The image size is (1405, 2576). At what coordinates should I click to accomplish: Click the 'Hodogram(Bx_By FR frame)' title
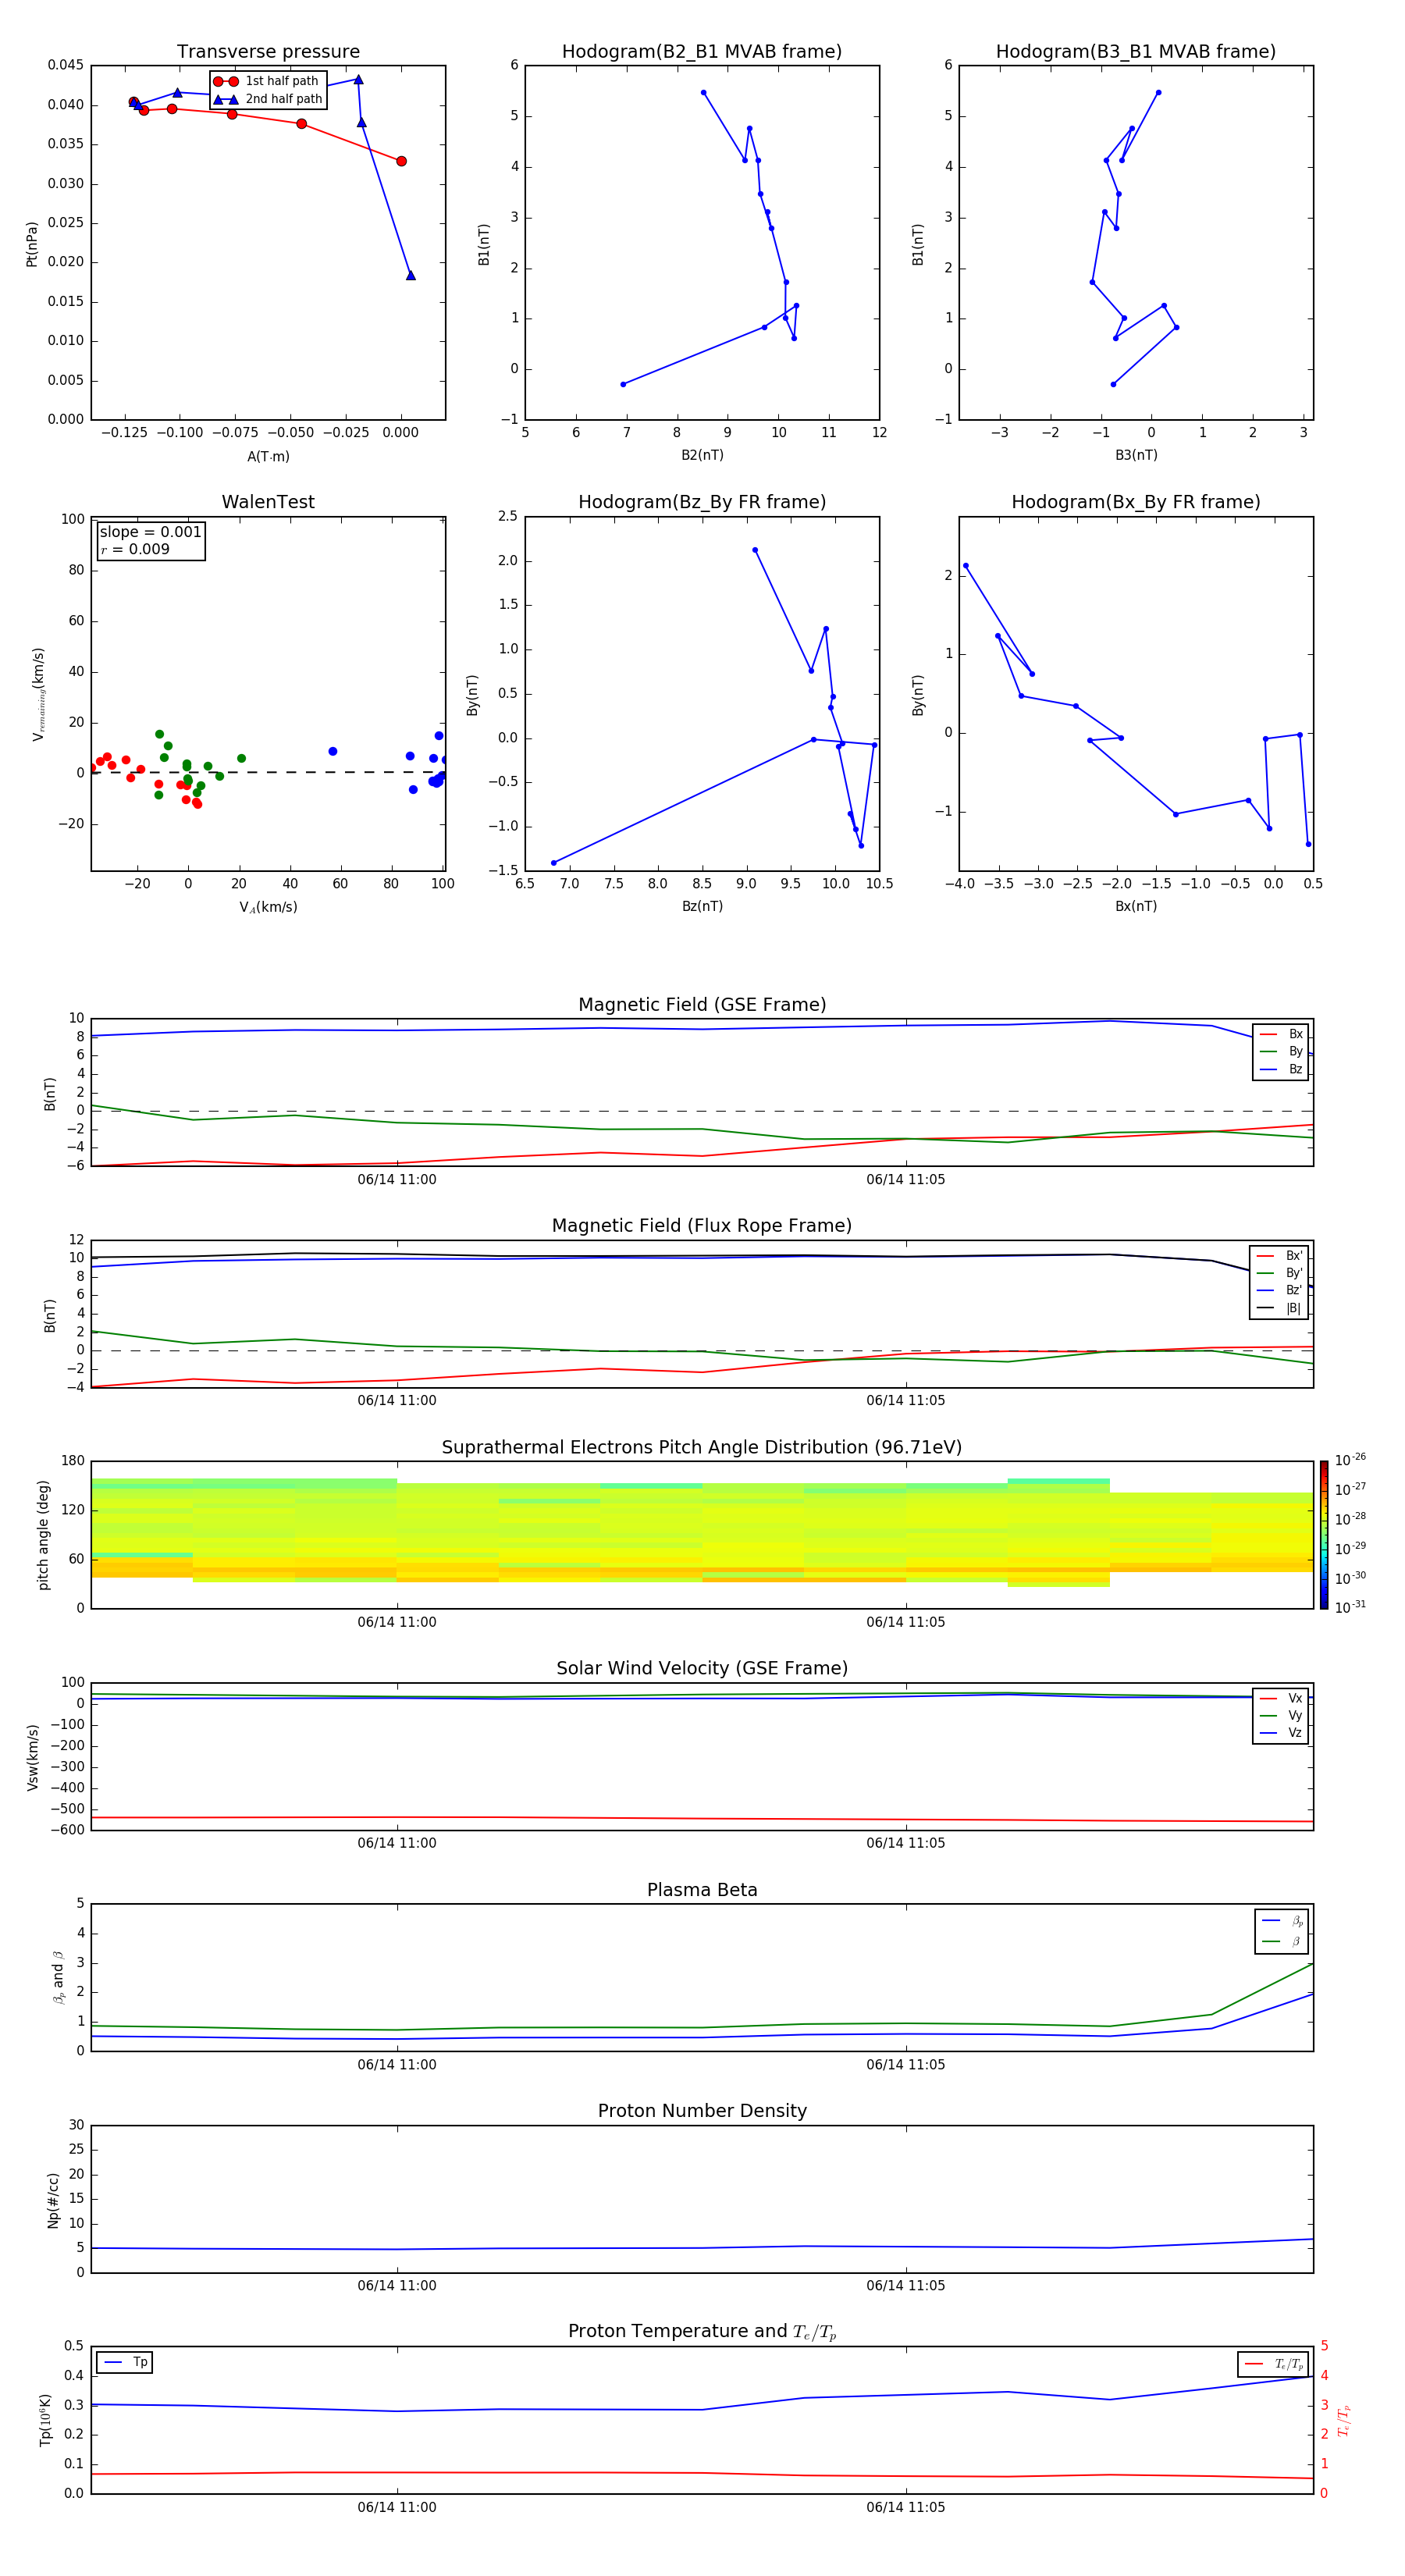point(1136,502)
